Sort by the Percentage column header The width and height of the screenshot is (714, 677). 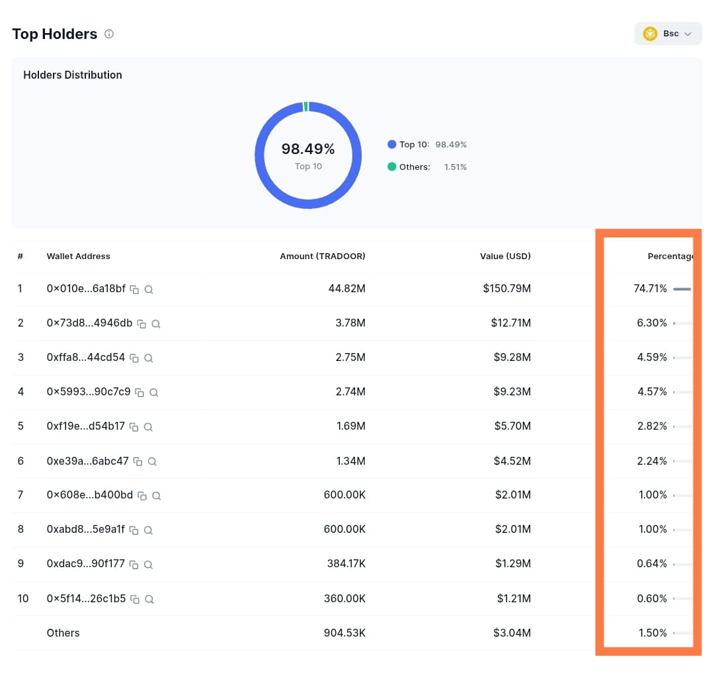(670, 257)
